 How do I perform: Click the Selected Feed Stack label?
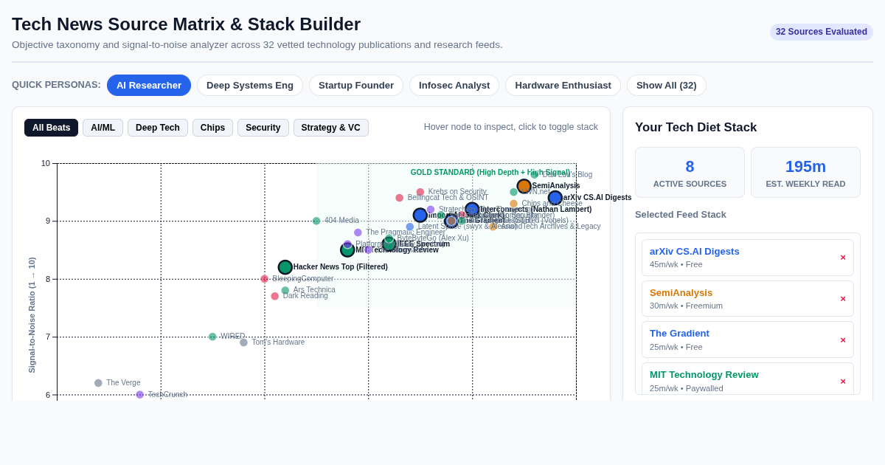click(681, 215)
